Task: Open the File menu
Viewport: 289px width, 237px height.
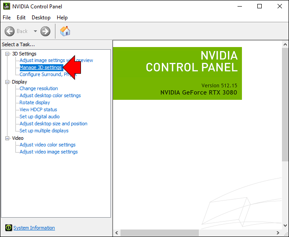Action: click(7, 18)
